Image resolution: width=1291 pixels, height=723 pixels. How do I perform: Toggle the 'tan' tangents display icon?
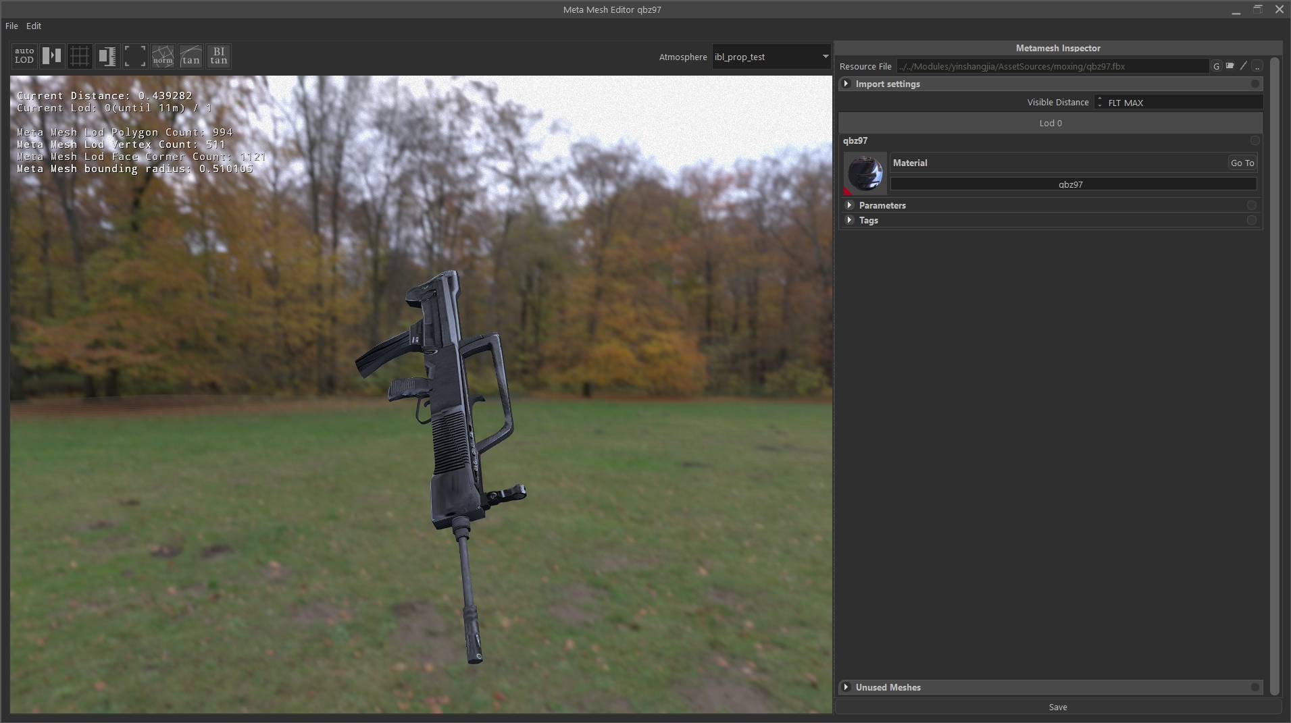click(x=191, y=56)
